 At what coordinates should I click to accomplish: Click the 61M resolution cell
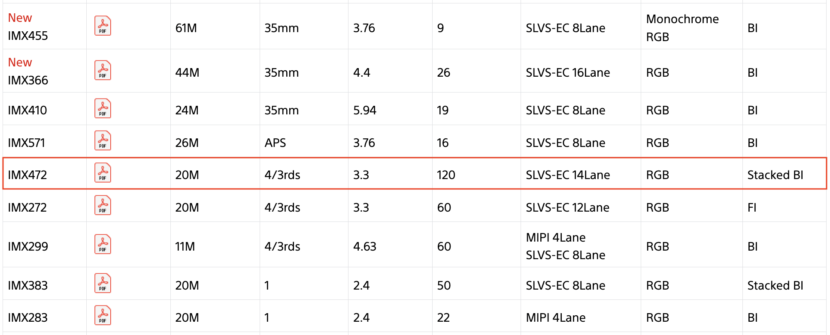click(186, 28)
